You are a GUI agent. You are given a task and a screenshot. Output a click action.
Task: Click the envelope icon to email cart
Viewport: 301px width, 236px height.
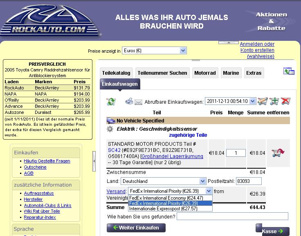pyautogui.click(x=138, y=102)
